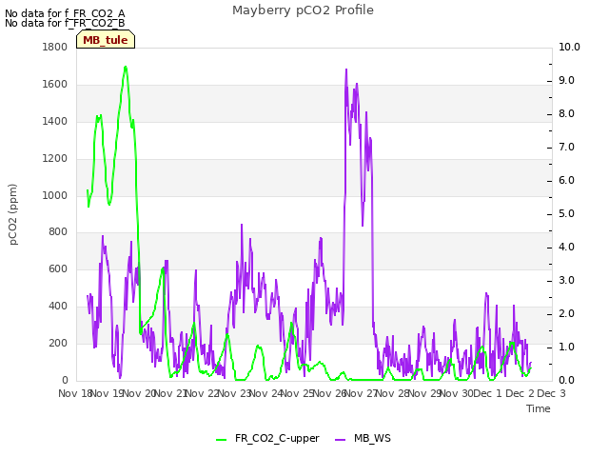Click the 9.0 right axis tick label
The height and width of the screenshot is (457, 609).
(566, 80)
